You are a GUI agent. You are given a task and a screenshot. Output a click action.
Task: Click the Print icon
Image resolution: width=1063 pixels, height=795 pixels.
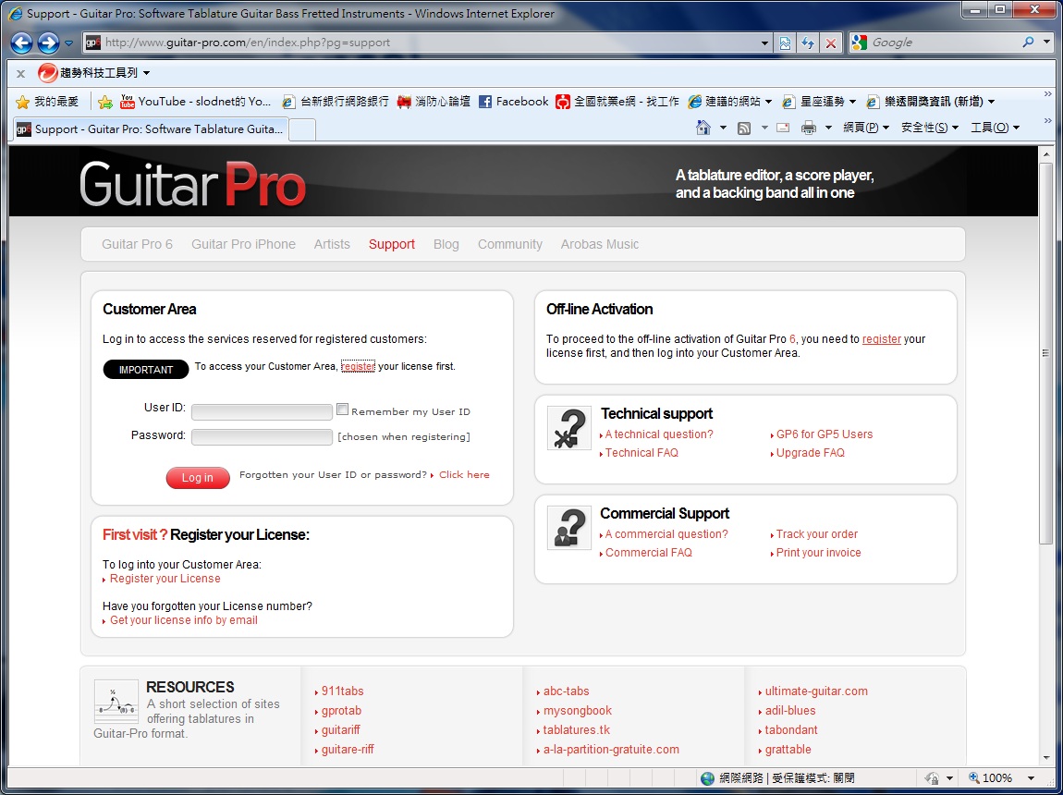click(x=808, y=128)
